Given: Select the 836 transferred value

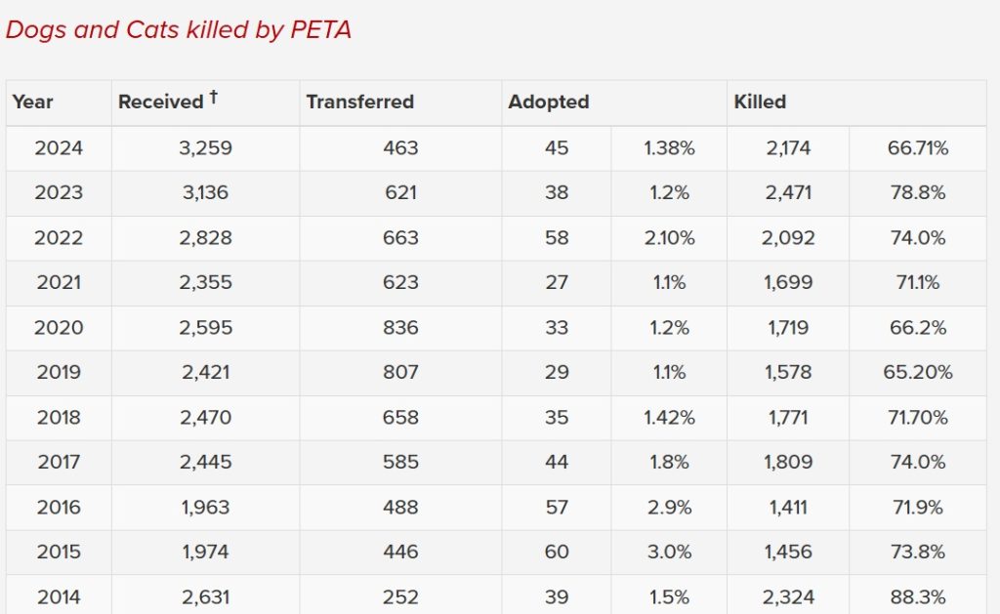Looking at the screenshot, I should pos(400,328).
